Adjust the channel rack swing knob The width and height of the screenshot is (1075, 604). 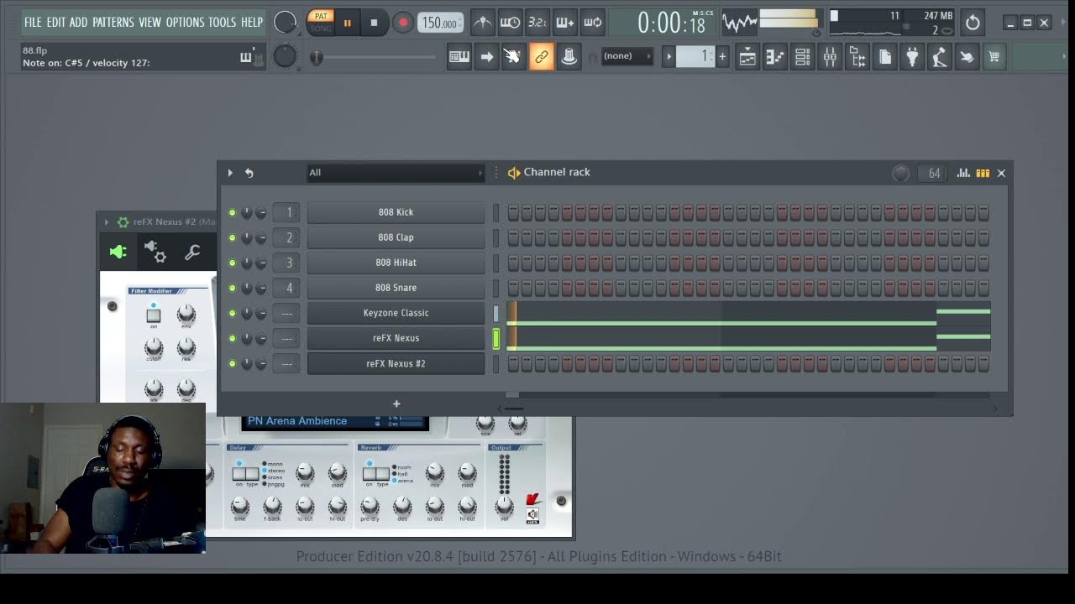pyautogui.click(x=900, y=173)
